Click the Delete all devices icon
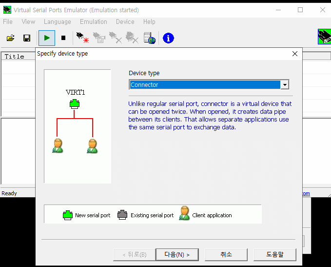 point(132,38)
